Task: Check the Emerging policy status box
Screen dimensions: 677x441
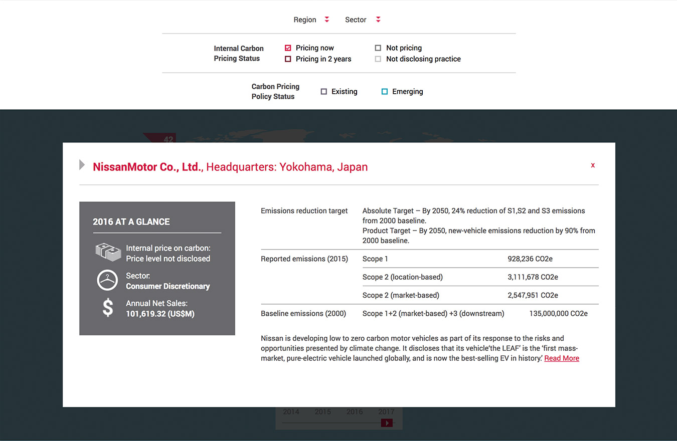Action: coord(385,92)
